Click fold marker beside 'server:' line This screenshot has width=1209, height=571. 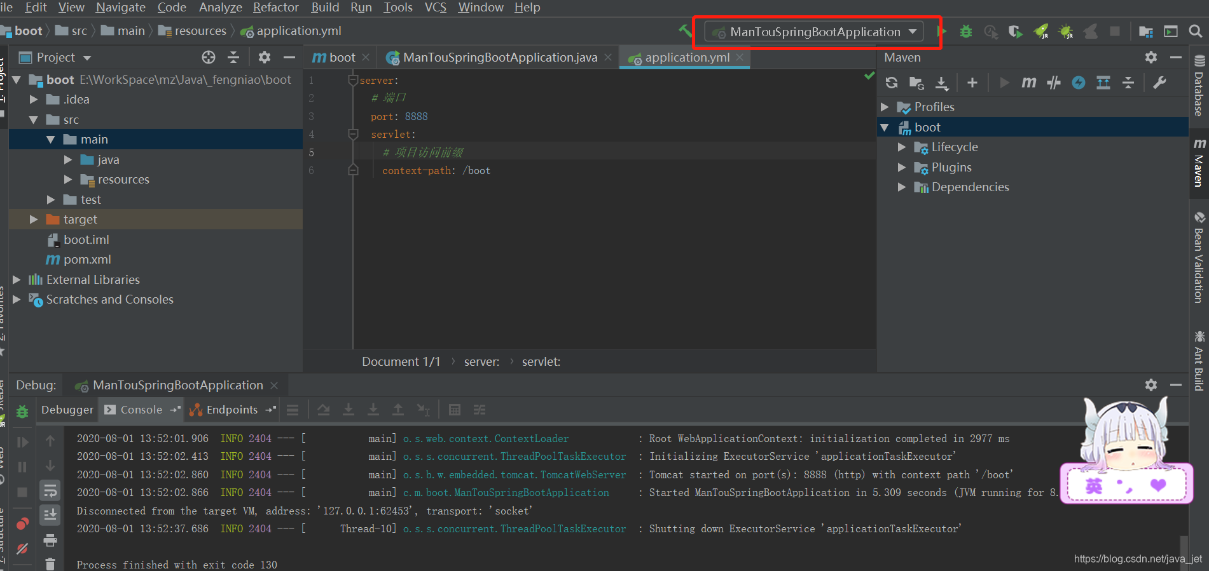tap(353, 80)
